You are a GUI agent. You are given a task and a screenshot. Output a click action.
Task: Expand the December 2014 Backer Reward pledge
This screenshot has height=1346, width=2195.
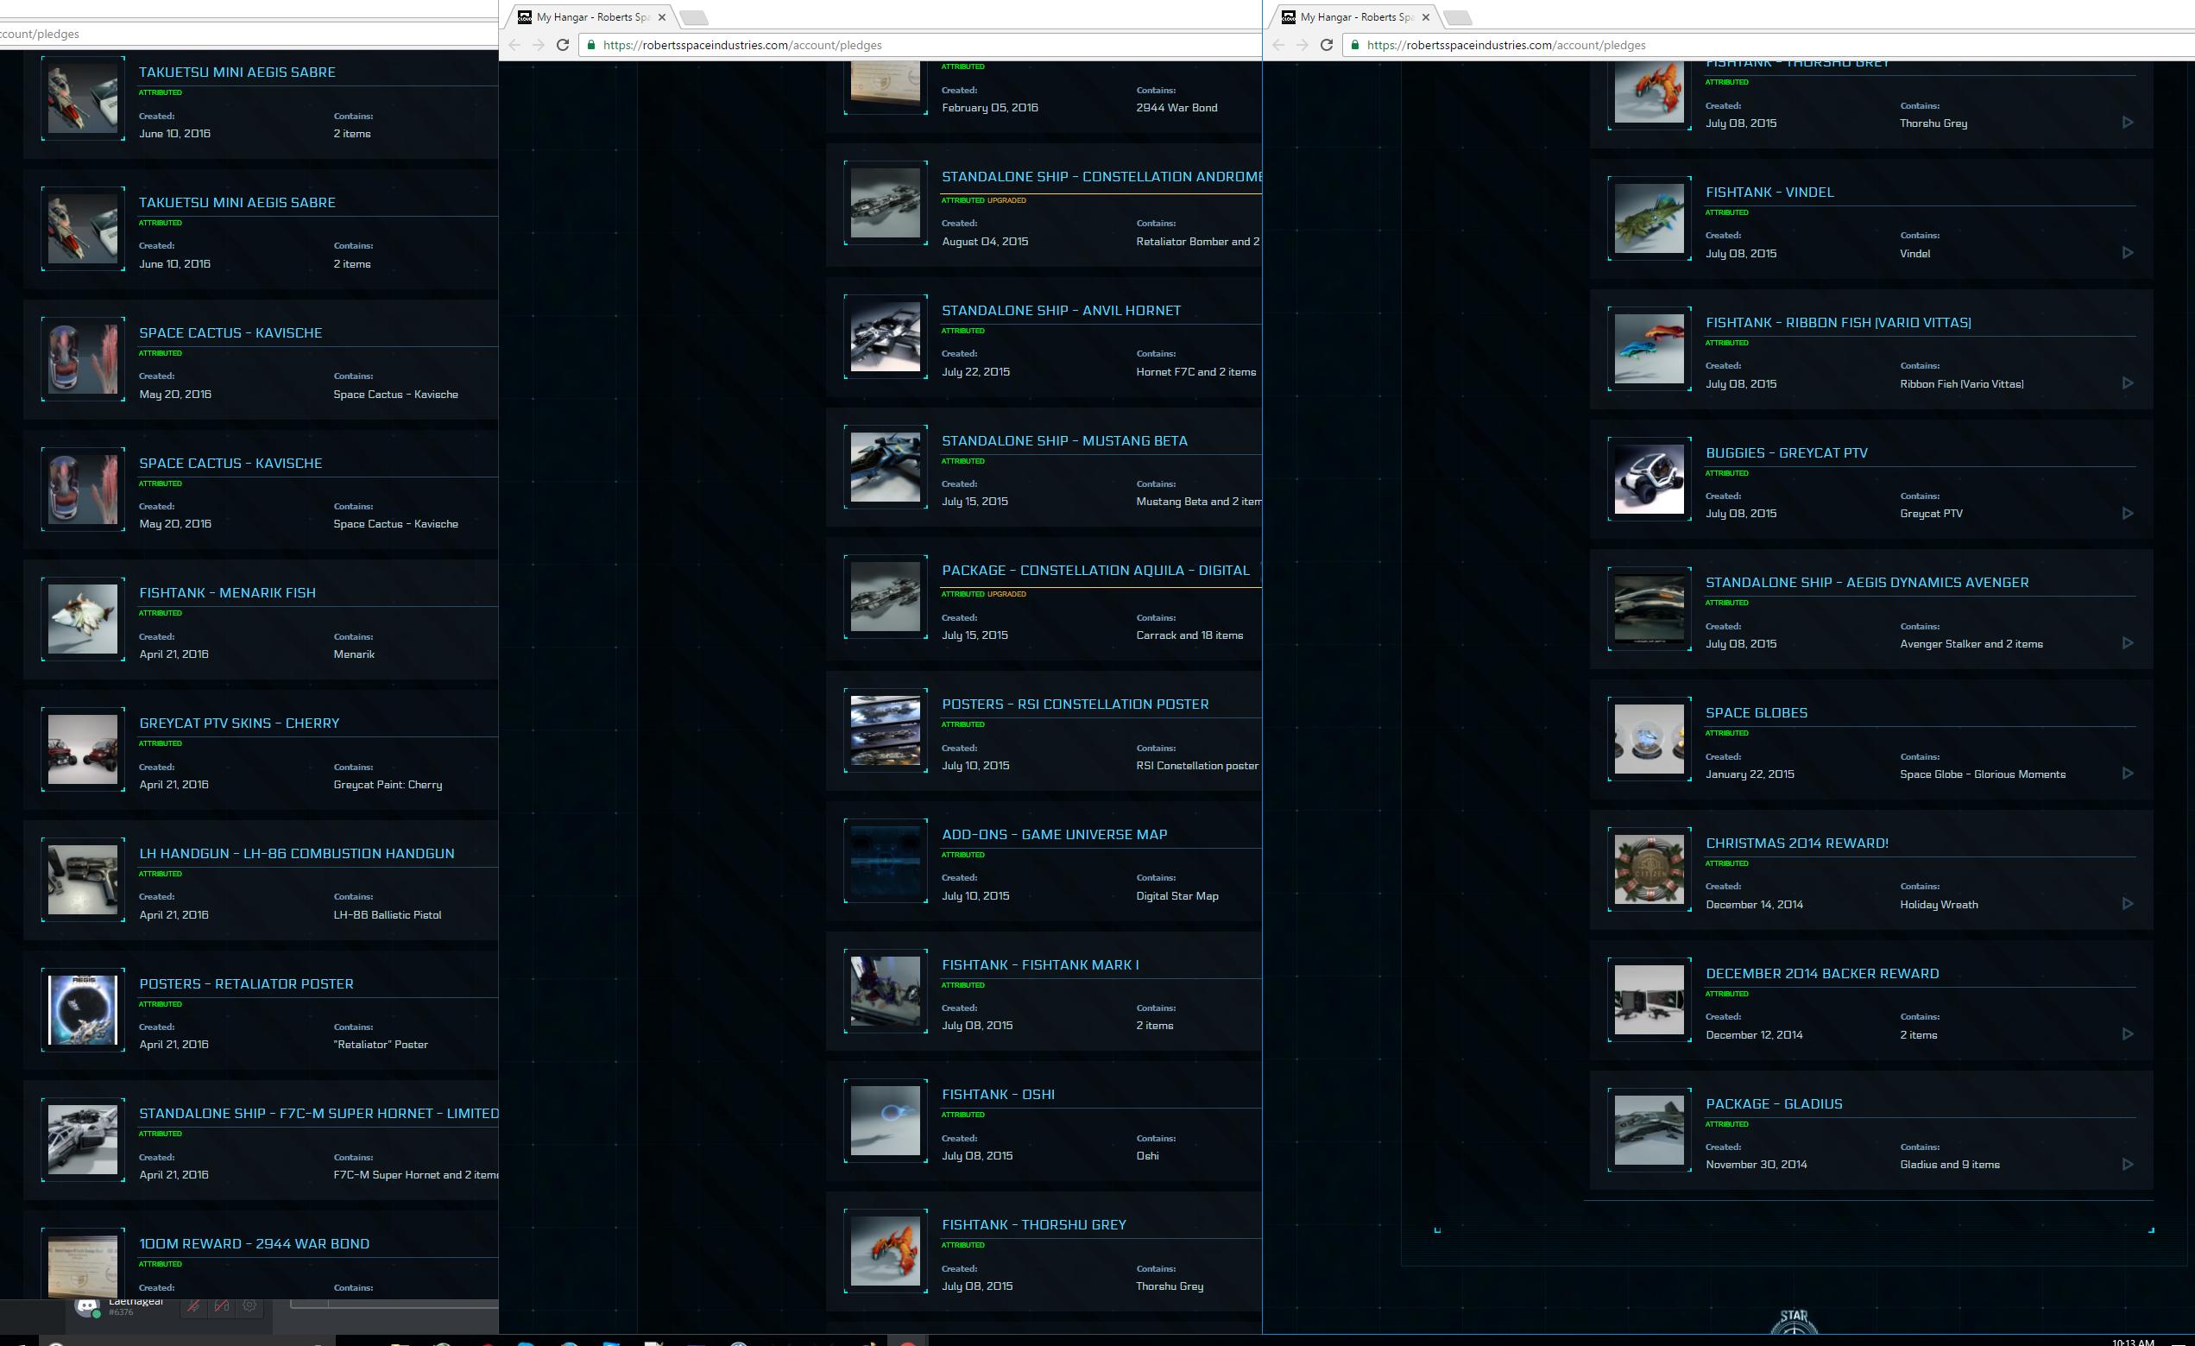(x=2128, y=1034)
